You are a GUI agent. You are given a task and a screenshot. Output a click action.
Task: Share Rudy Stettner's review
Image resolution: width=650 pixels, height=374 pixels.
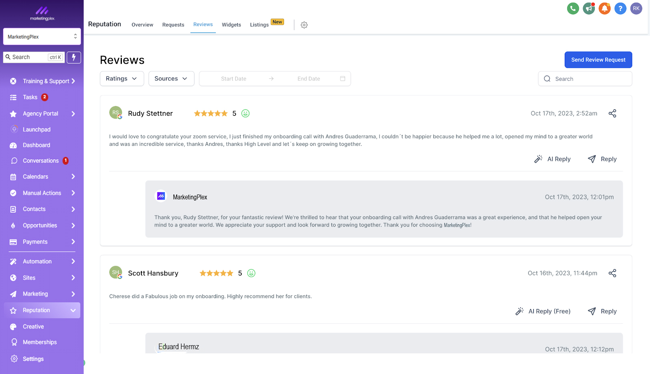612,113
